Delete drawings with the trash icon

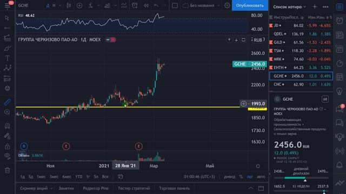(x=7, y=170)
